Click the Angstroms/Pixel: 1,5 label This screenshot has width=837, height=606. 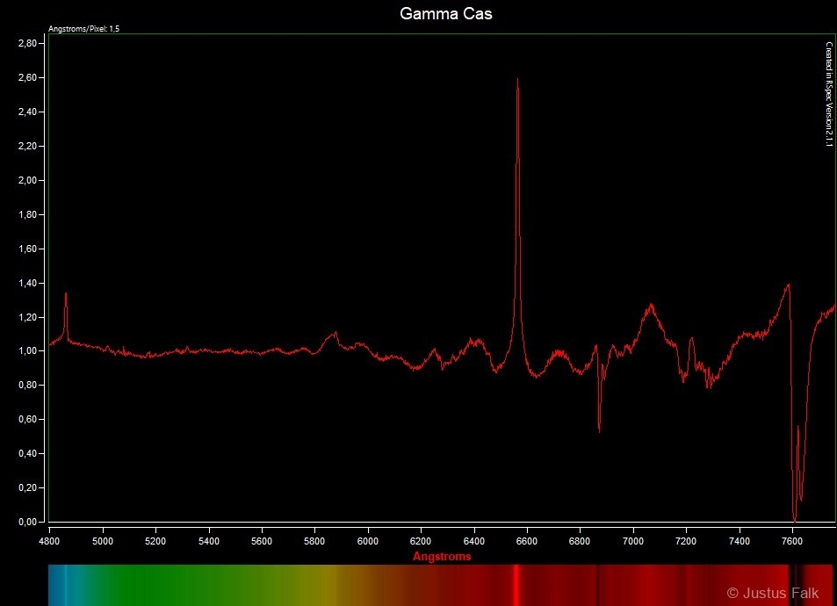point(83,29)
